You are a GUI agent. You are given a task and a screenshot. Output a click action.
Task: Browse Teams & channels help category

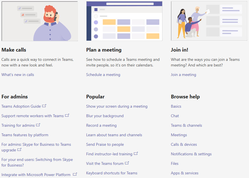point(187,125)
